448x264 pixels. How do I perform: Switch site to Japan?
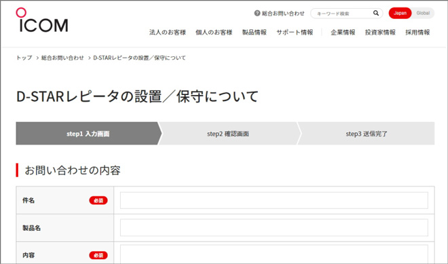tap(400, 13)
